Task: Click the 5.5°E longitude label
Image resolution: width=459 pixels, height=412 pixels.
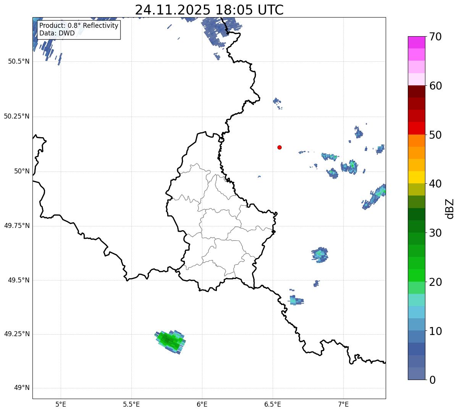Action: point(131,404)
